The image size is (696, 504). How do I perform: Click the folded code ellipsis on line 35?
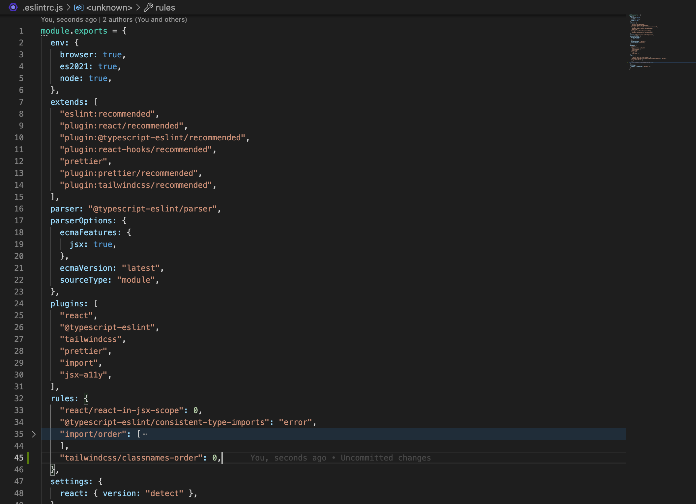pos(144,434)
